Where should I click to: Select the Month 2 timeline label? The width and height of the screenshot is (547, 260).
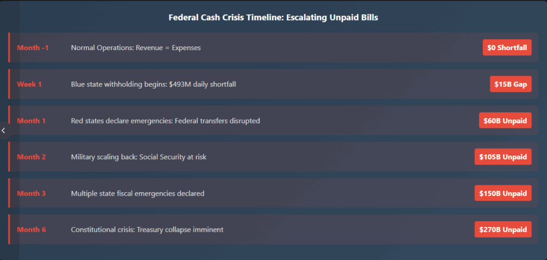(31, 157)
